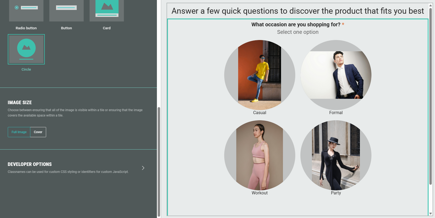Switch image size to Full Image
The width and height of the screenshot is (435, 218).
point(19,132)
